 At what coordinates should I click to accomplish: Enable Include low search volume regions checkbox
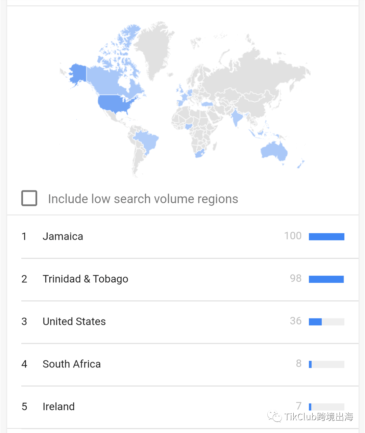29,198
